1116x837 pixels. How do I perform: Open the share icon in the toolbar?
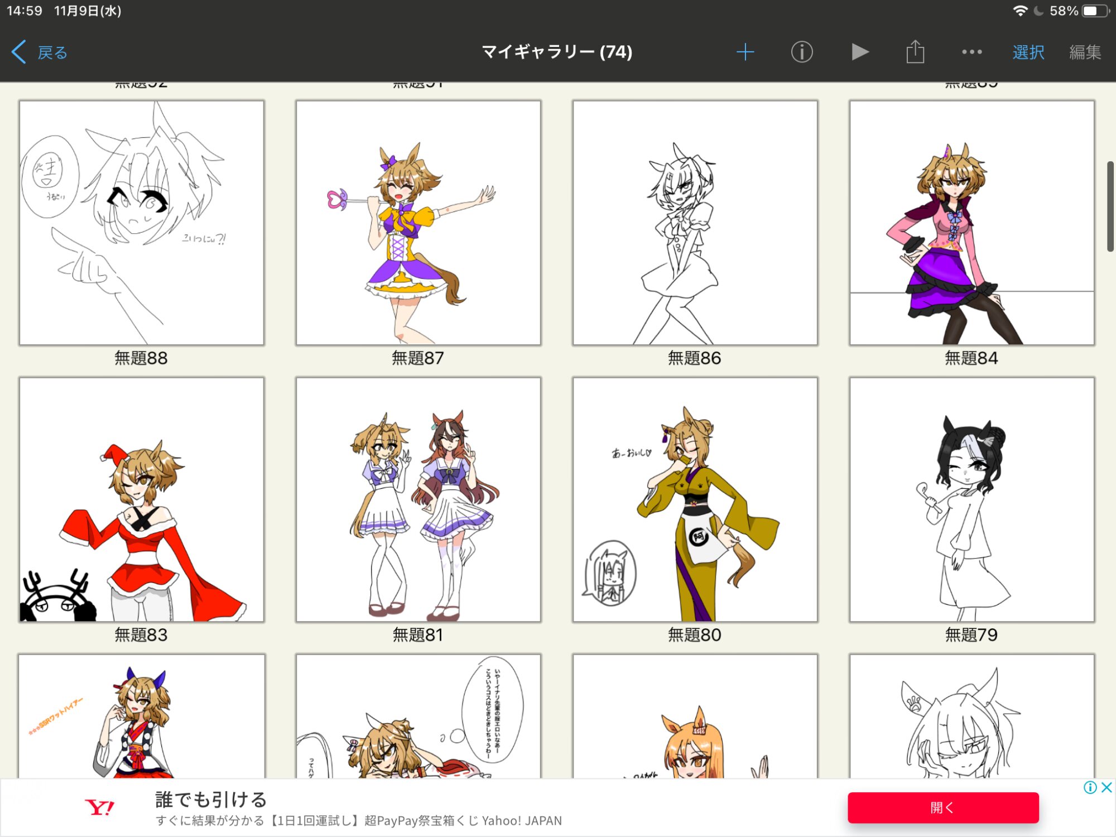pos(915,52)
